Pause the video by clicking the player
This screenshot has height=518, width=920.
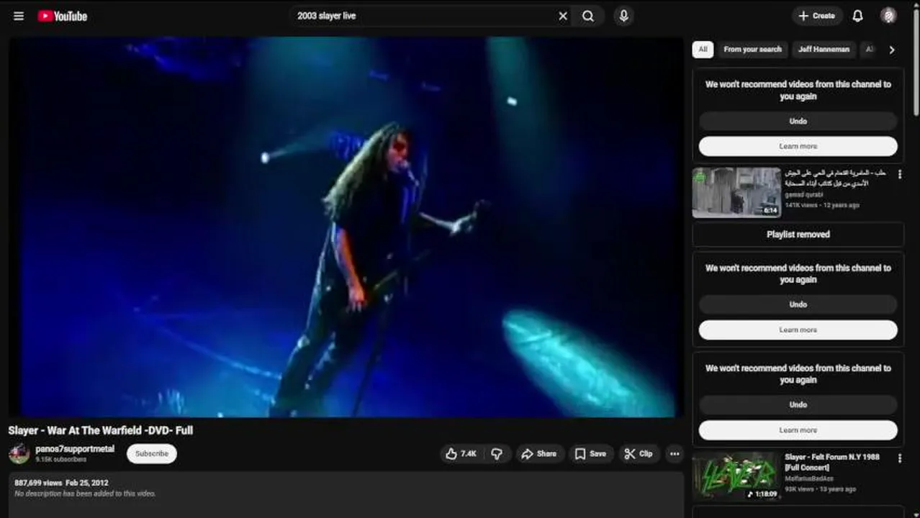click(346, 227)
